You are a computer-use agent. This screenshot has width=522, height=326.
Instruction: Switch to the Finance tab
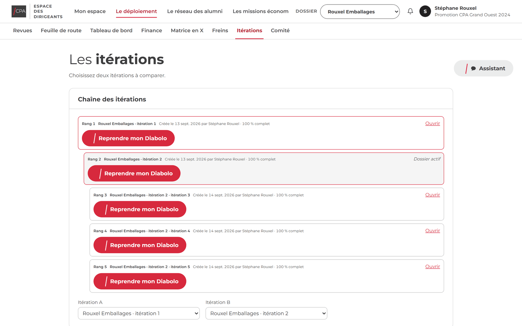point(151,31)
